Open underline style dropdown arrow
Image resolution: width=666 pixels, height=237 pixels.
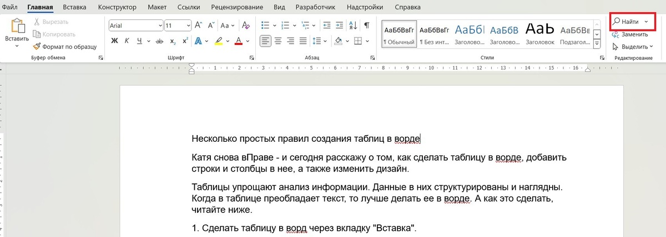[x=149, y=41]
